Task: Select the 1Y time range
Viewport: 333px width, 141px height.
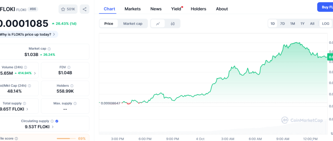Action: click(x=302, y=24)
